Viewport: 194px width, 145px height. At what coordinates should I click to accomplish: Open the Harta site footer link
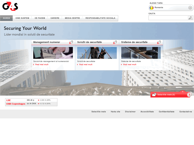point(116,112)
